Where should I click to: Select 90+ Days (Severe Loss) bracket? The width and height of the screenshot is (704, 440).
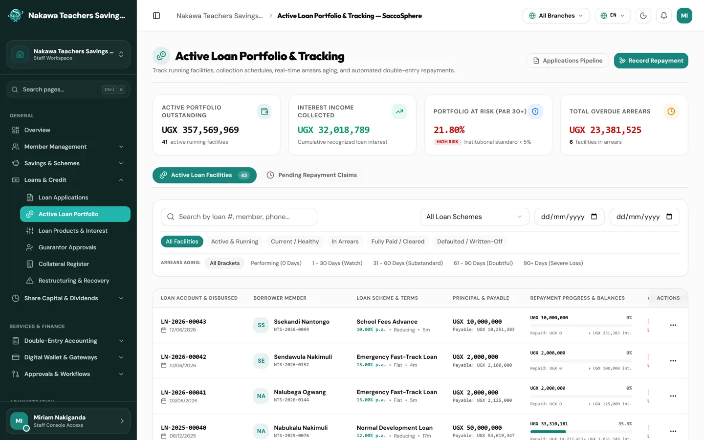(553, 263)
